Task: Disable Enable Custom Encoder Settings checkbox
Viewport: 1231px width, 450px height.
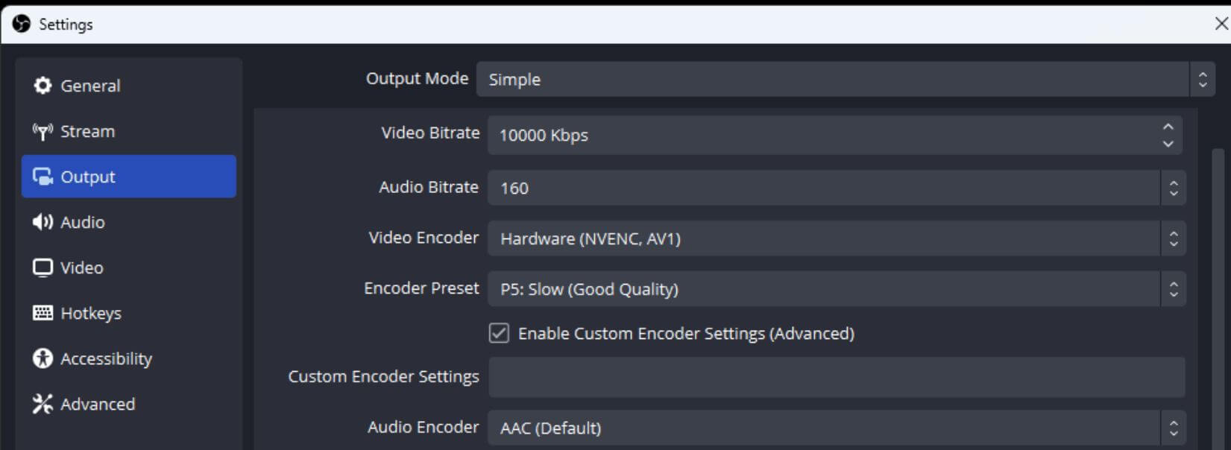Action: point(499,333)
